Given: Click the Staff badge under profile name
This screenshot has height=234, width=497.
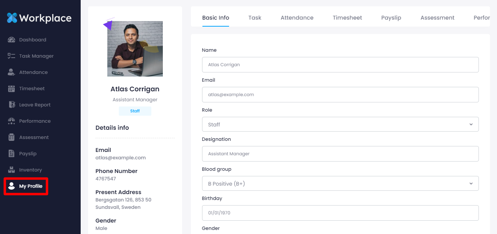Looking at the screenshot, I should click(x=135, y=111).
